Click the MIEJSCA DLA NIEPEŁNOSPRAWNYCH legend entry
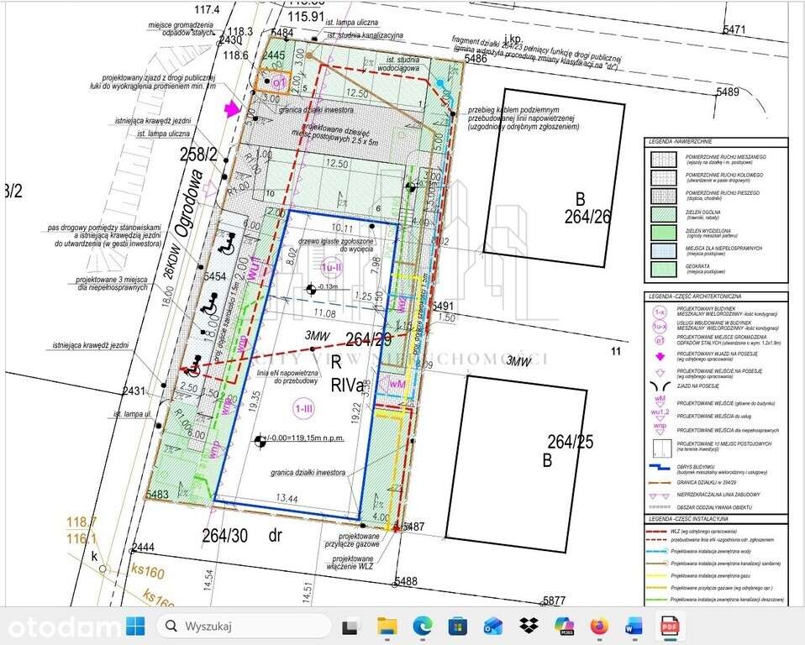The width and height of the screenshot is (805, 645). click(x=723, y=250)
